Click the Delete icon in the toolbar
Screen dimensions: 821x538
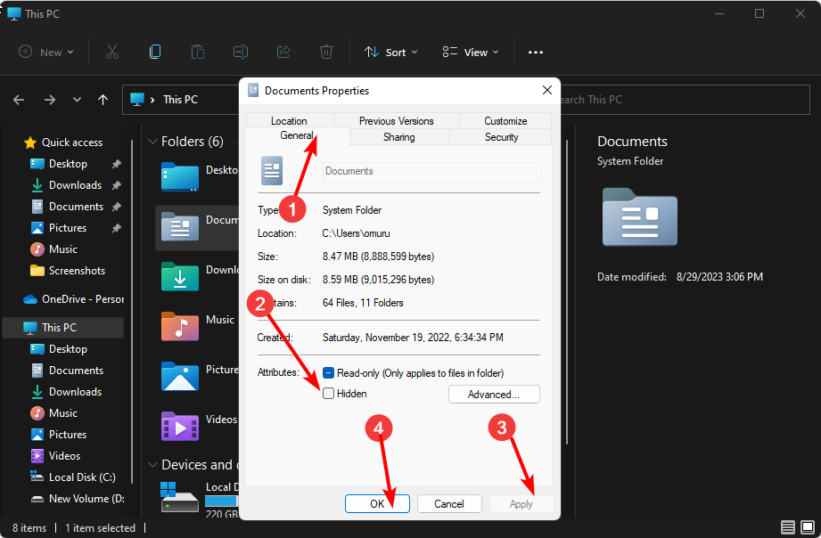(x=325, y=52)
